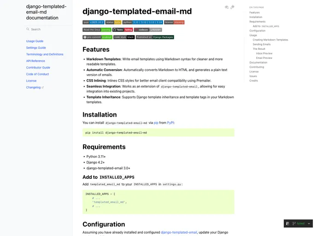The height and width of the screenshot is (236, 317).
Task: Click the 'django-templated-email 3.0+' requirement item
Action: coord(108,168)
